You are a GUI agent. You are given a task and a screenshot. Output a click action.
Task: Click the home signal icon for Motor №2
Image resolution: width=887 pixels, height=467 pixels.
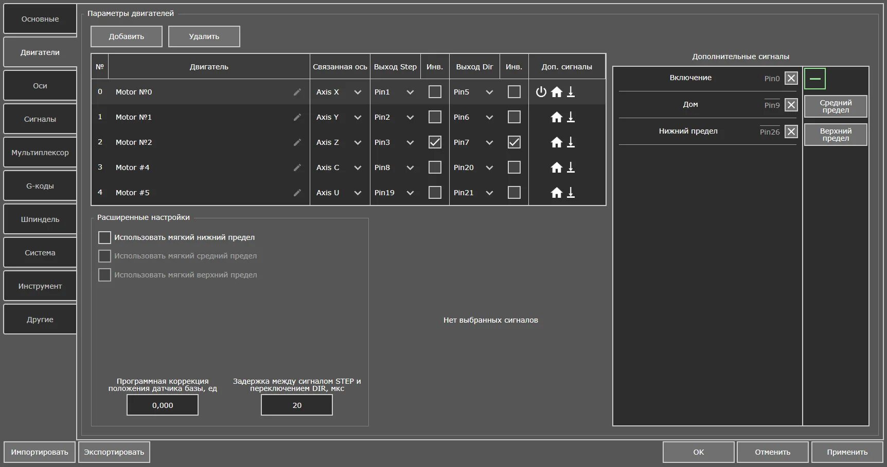[x=557, y=142]
